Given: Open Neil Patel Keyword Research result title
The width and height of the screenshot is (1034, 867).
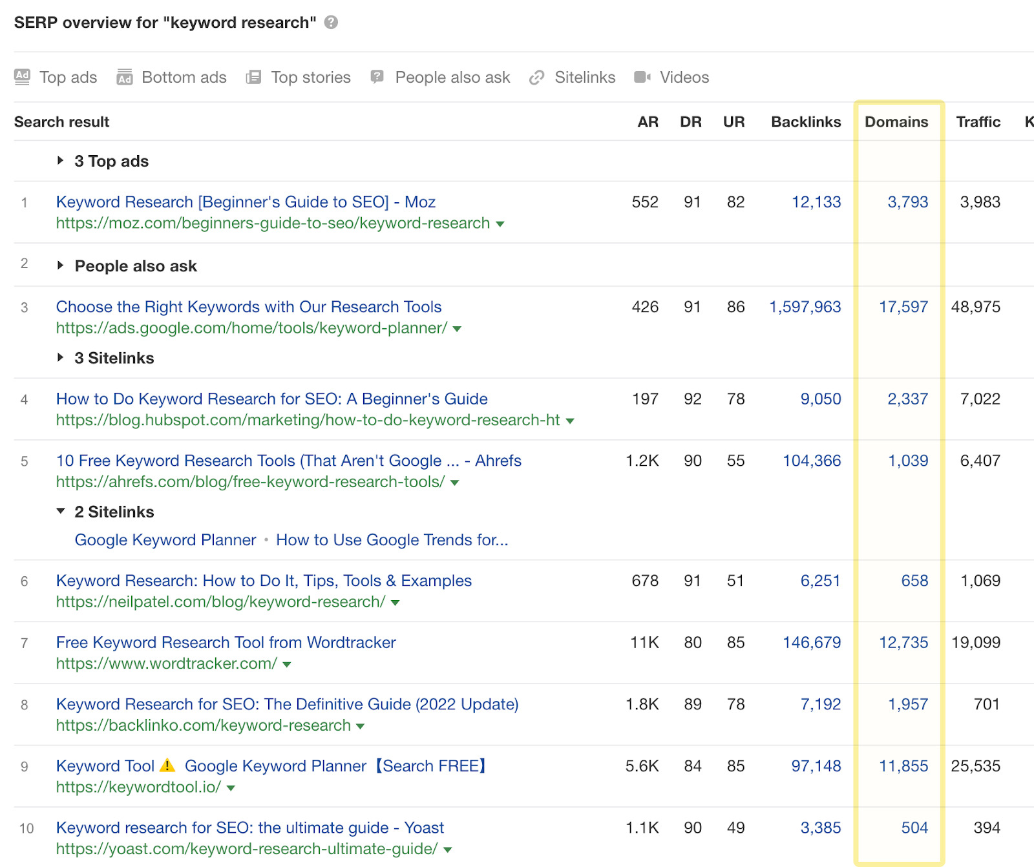Looking at the screenshot, I should [x=264, y=580].
